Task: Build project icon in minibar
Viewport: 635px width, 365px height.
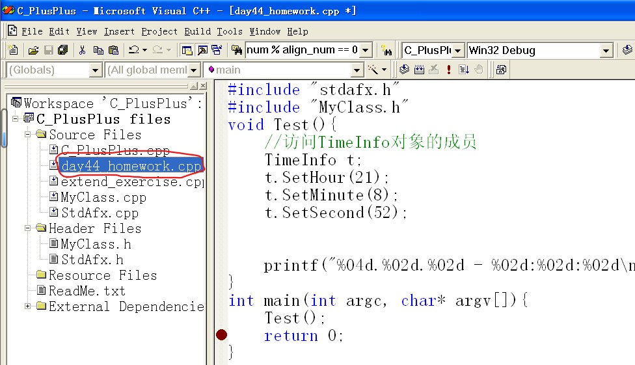Action: tap(419, 70)
